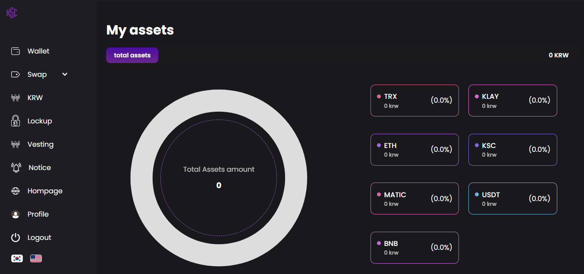Open the TRX asset card

414,101
